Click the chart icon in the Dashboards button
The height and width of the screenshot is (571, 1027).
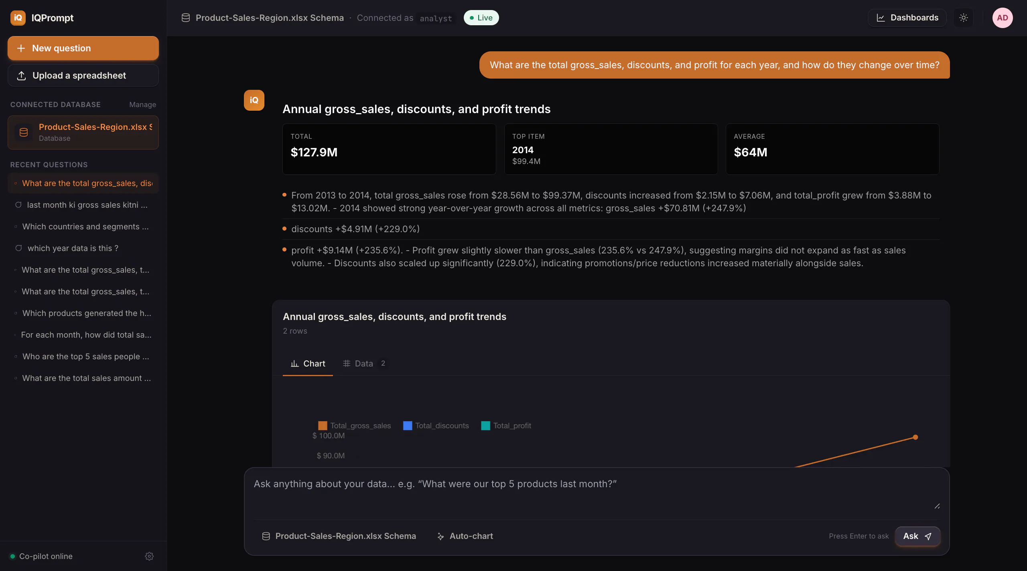point(881,18)
